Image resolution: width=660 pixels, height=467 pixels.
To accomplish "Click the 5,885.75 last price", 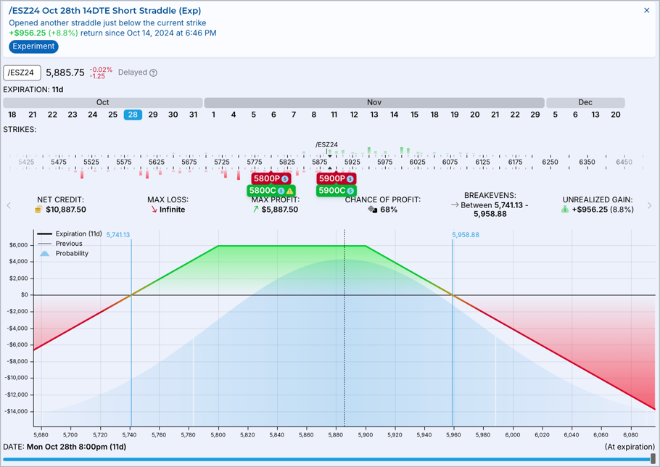I will pos(65,73).
